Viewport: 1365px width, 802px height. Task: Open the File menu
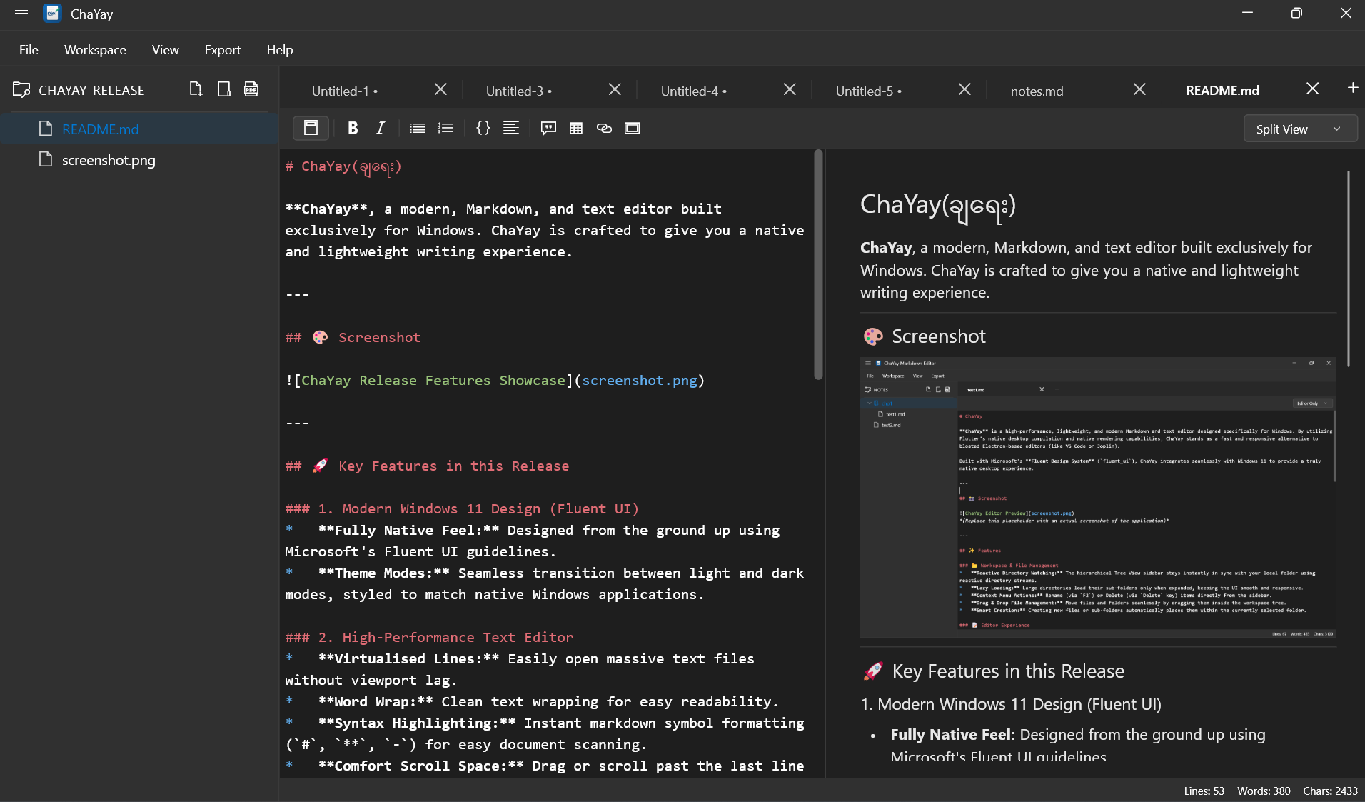point(29,49)
